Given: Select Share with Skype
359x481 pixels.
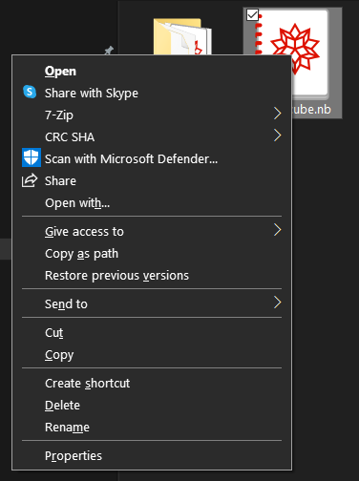Looking at the screenshot, I should click(152, 94).
